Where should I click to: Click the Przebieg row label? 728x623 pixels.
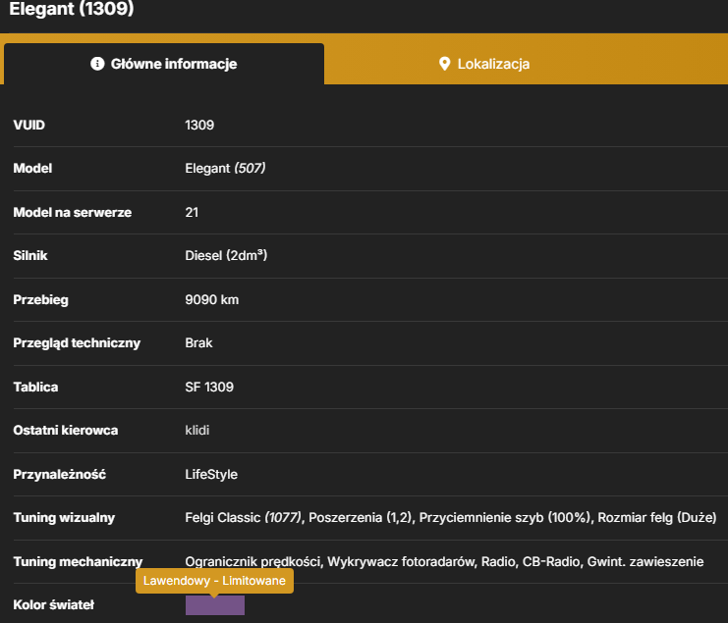tap(41, 300)
